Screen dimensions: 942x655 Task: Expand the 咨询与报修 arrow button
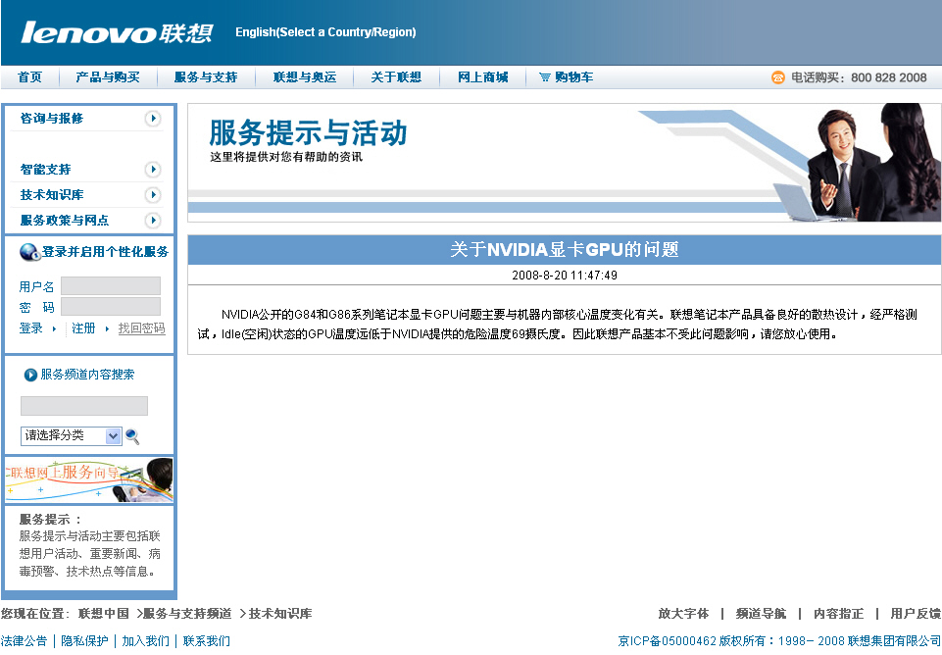[x=153, y=119]
